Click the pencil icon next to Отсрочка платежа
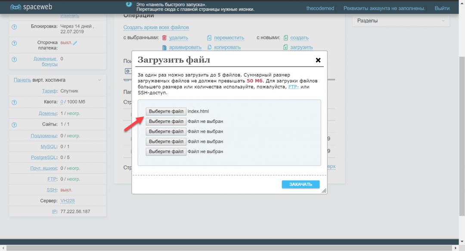 coord(75,43)
